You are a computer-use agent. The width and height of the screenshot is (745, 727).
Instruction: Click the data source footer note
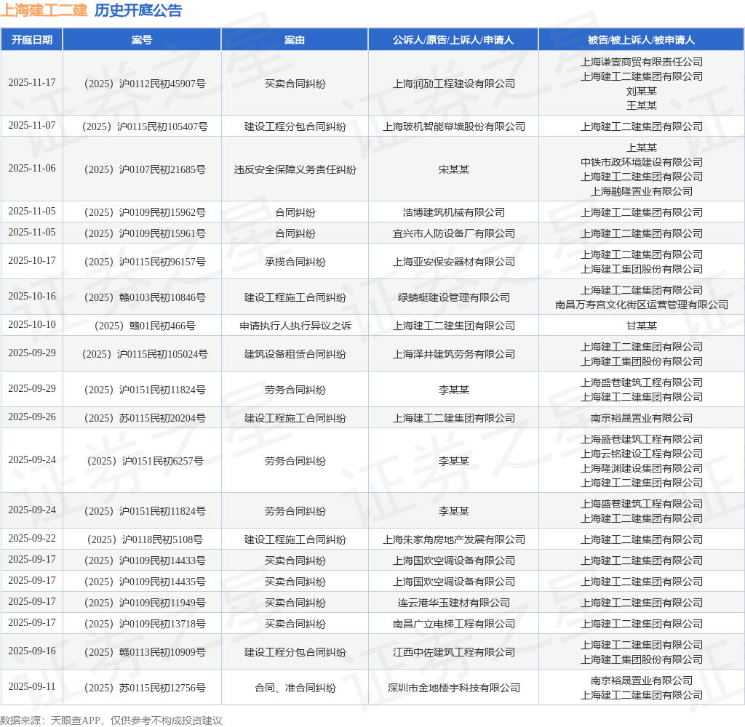[x=111, y=720]
